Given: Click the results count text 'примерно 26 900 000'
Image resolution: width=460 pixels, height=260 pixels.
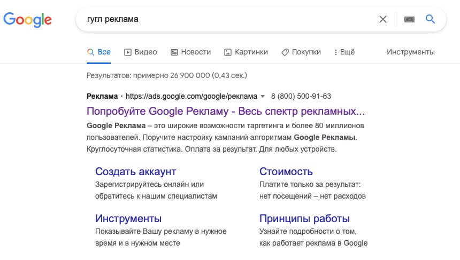Looking at the screenshot, I should (x=171, y=75).
